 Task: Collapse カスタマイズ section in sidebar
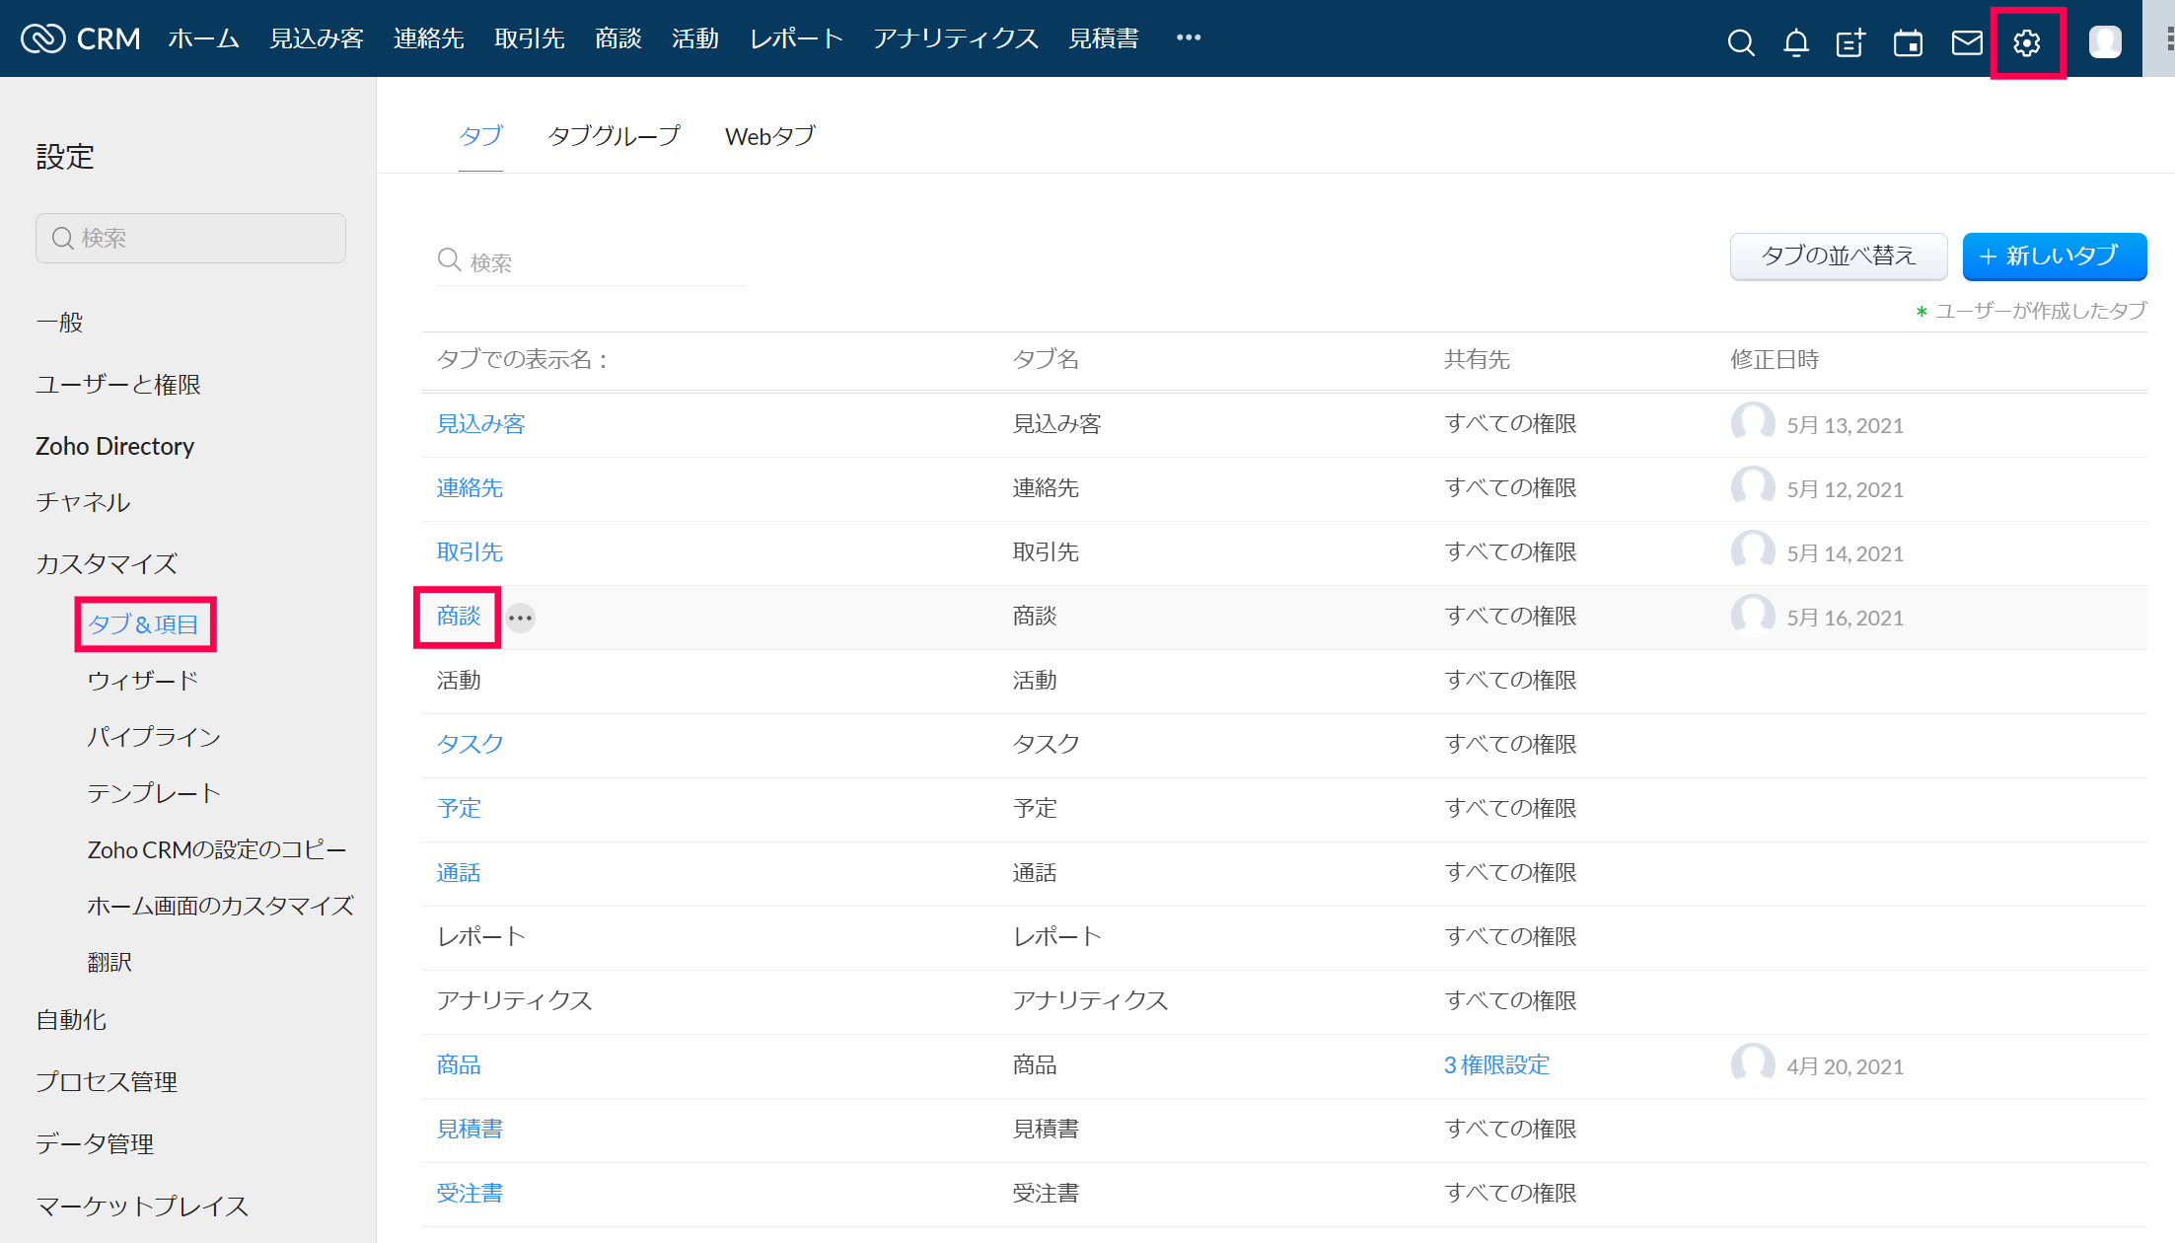pos(107,563)
